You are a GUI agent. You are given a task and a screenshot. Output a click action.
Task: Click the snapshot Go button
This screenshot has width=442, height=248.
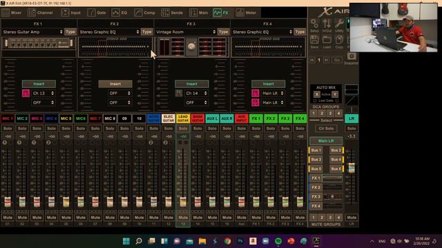click(337, 60)
